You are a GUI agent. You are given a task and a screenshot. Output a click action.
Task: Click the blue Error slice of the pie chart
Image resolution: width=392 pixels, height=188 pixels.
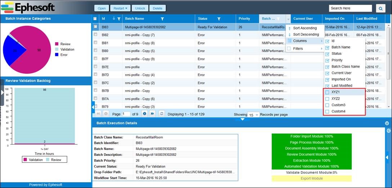pos(14,51)
